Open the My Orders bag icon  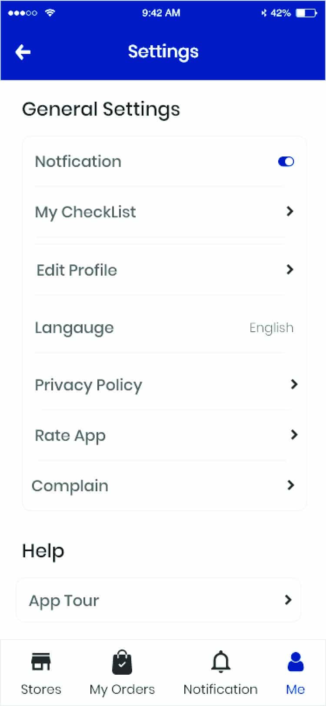(122, 662)
